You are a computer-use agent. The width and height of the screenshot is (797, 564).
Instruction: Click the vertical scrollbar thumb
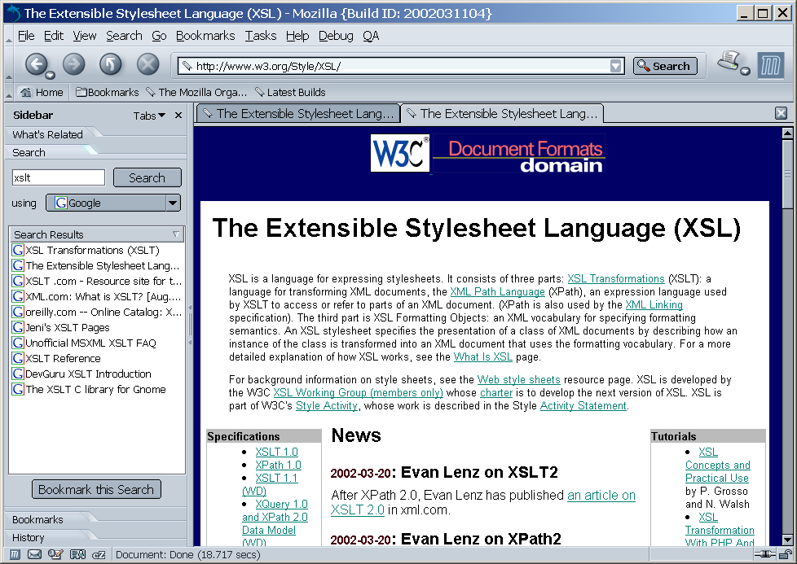787,173
